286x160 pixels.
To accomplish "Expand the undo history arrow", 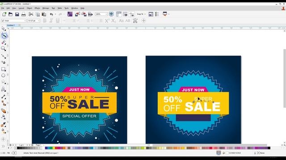I will pos(55,14).
